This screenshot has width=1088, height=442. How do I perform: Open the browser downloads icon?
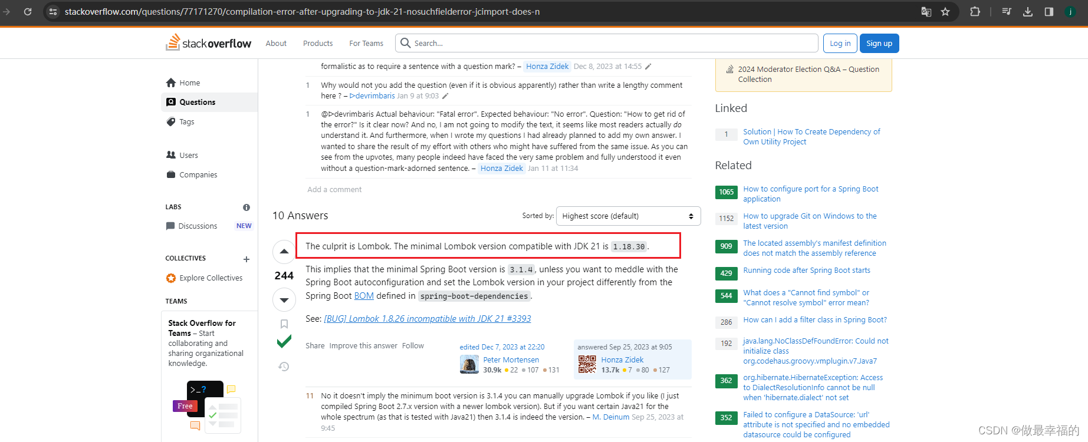coord(1028,11)
